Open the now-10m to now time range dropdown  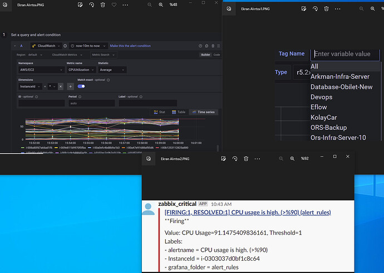pos(88,46)
